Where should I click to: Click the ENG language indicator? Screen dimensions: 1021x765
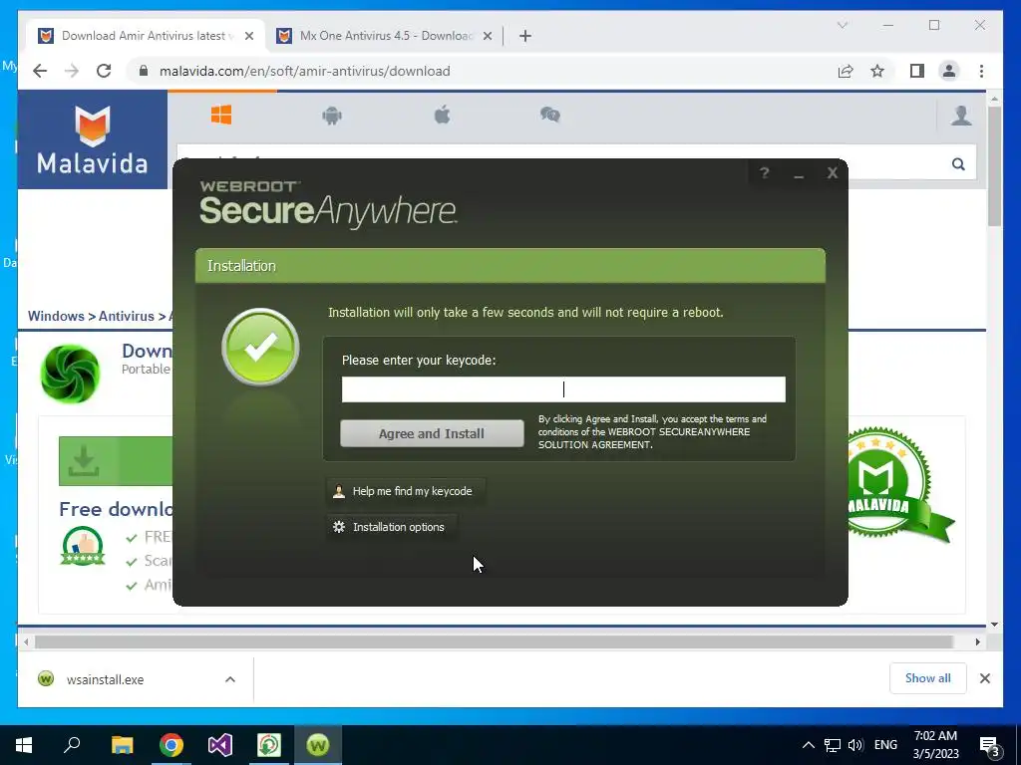885,745
